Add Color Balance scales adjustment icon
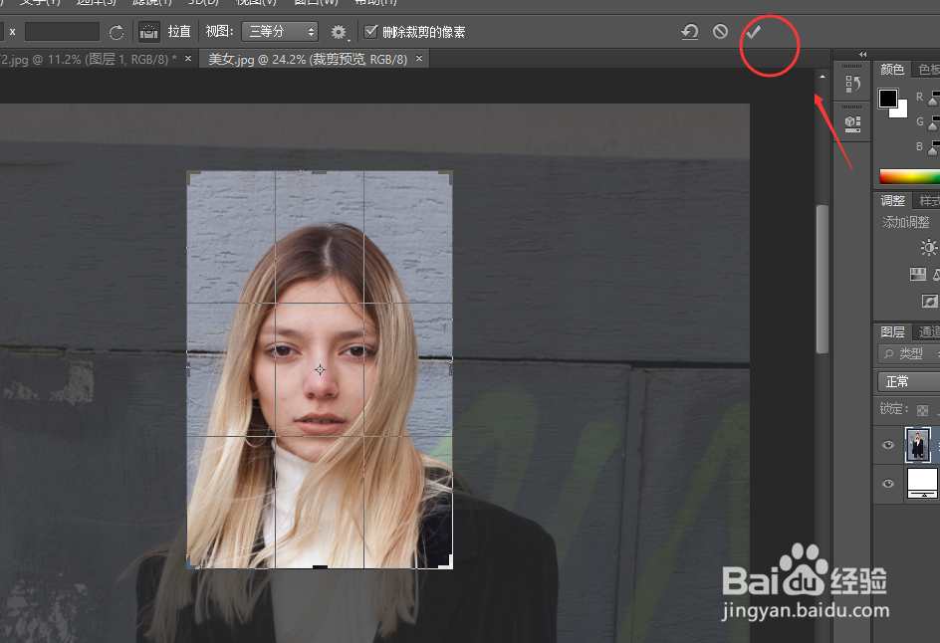 point(936,275)
